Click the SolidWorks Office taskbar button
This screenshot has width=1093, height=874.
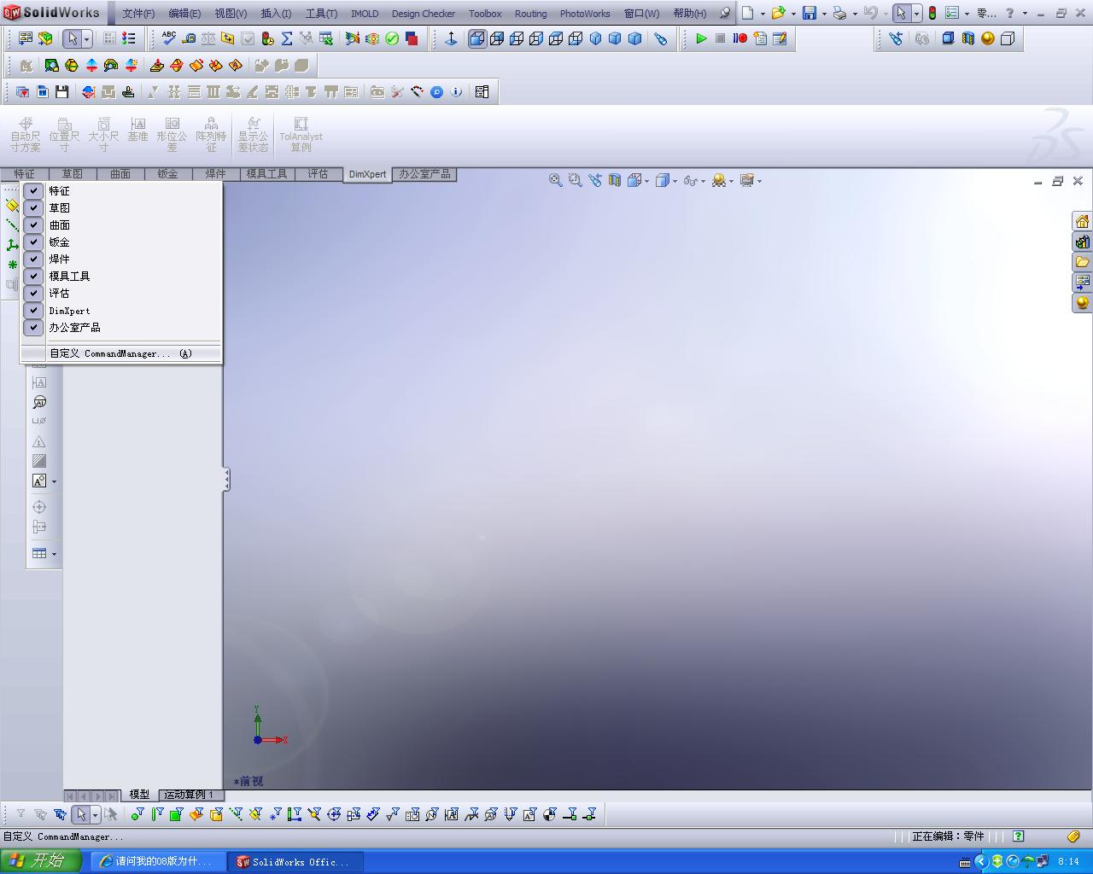coord(296,862)
